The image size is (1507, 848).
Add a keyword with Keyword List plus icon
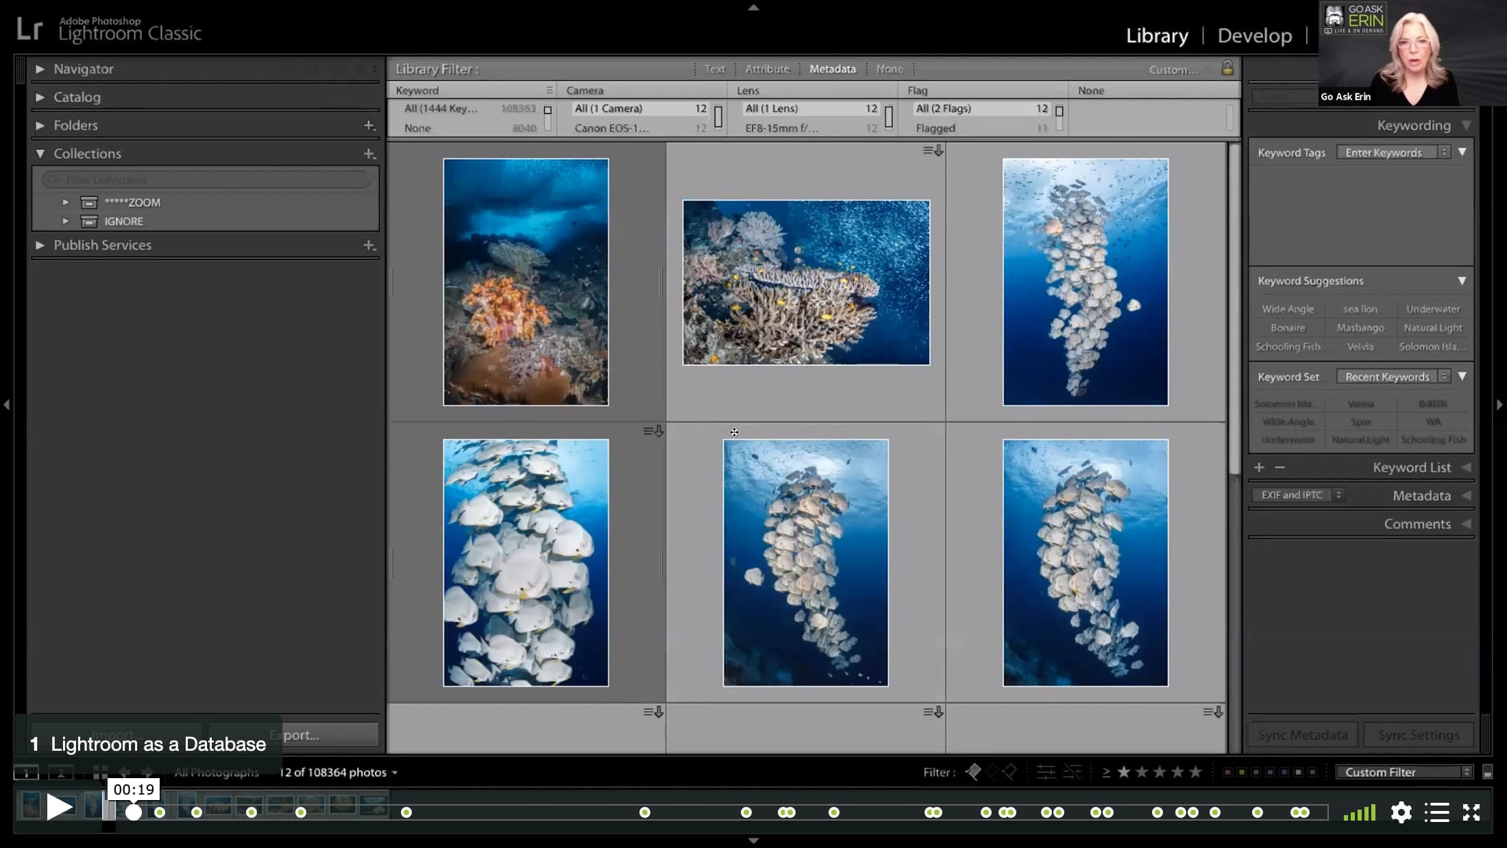click(1259, 467)
